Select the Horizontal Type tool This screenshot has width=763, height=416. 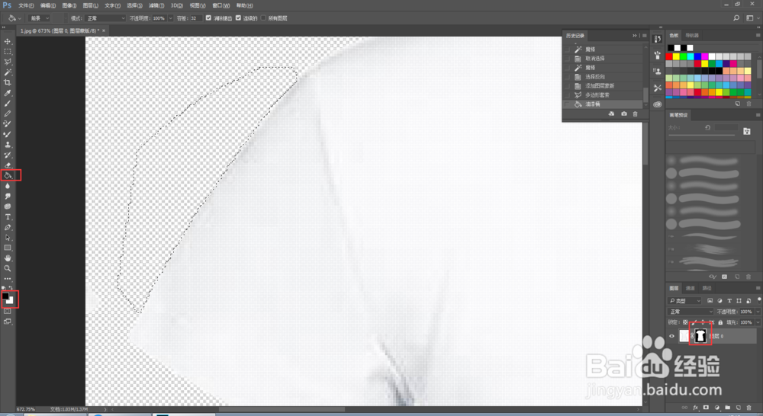point(8,216)
